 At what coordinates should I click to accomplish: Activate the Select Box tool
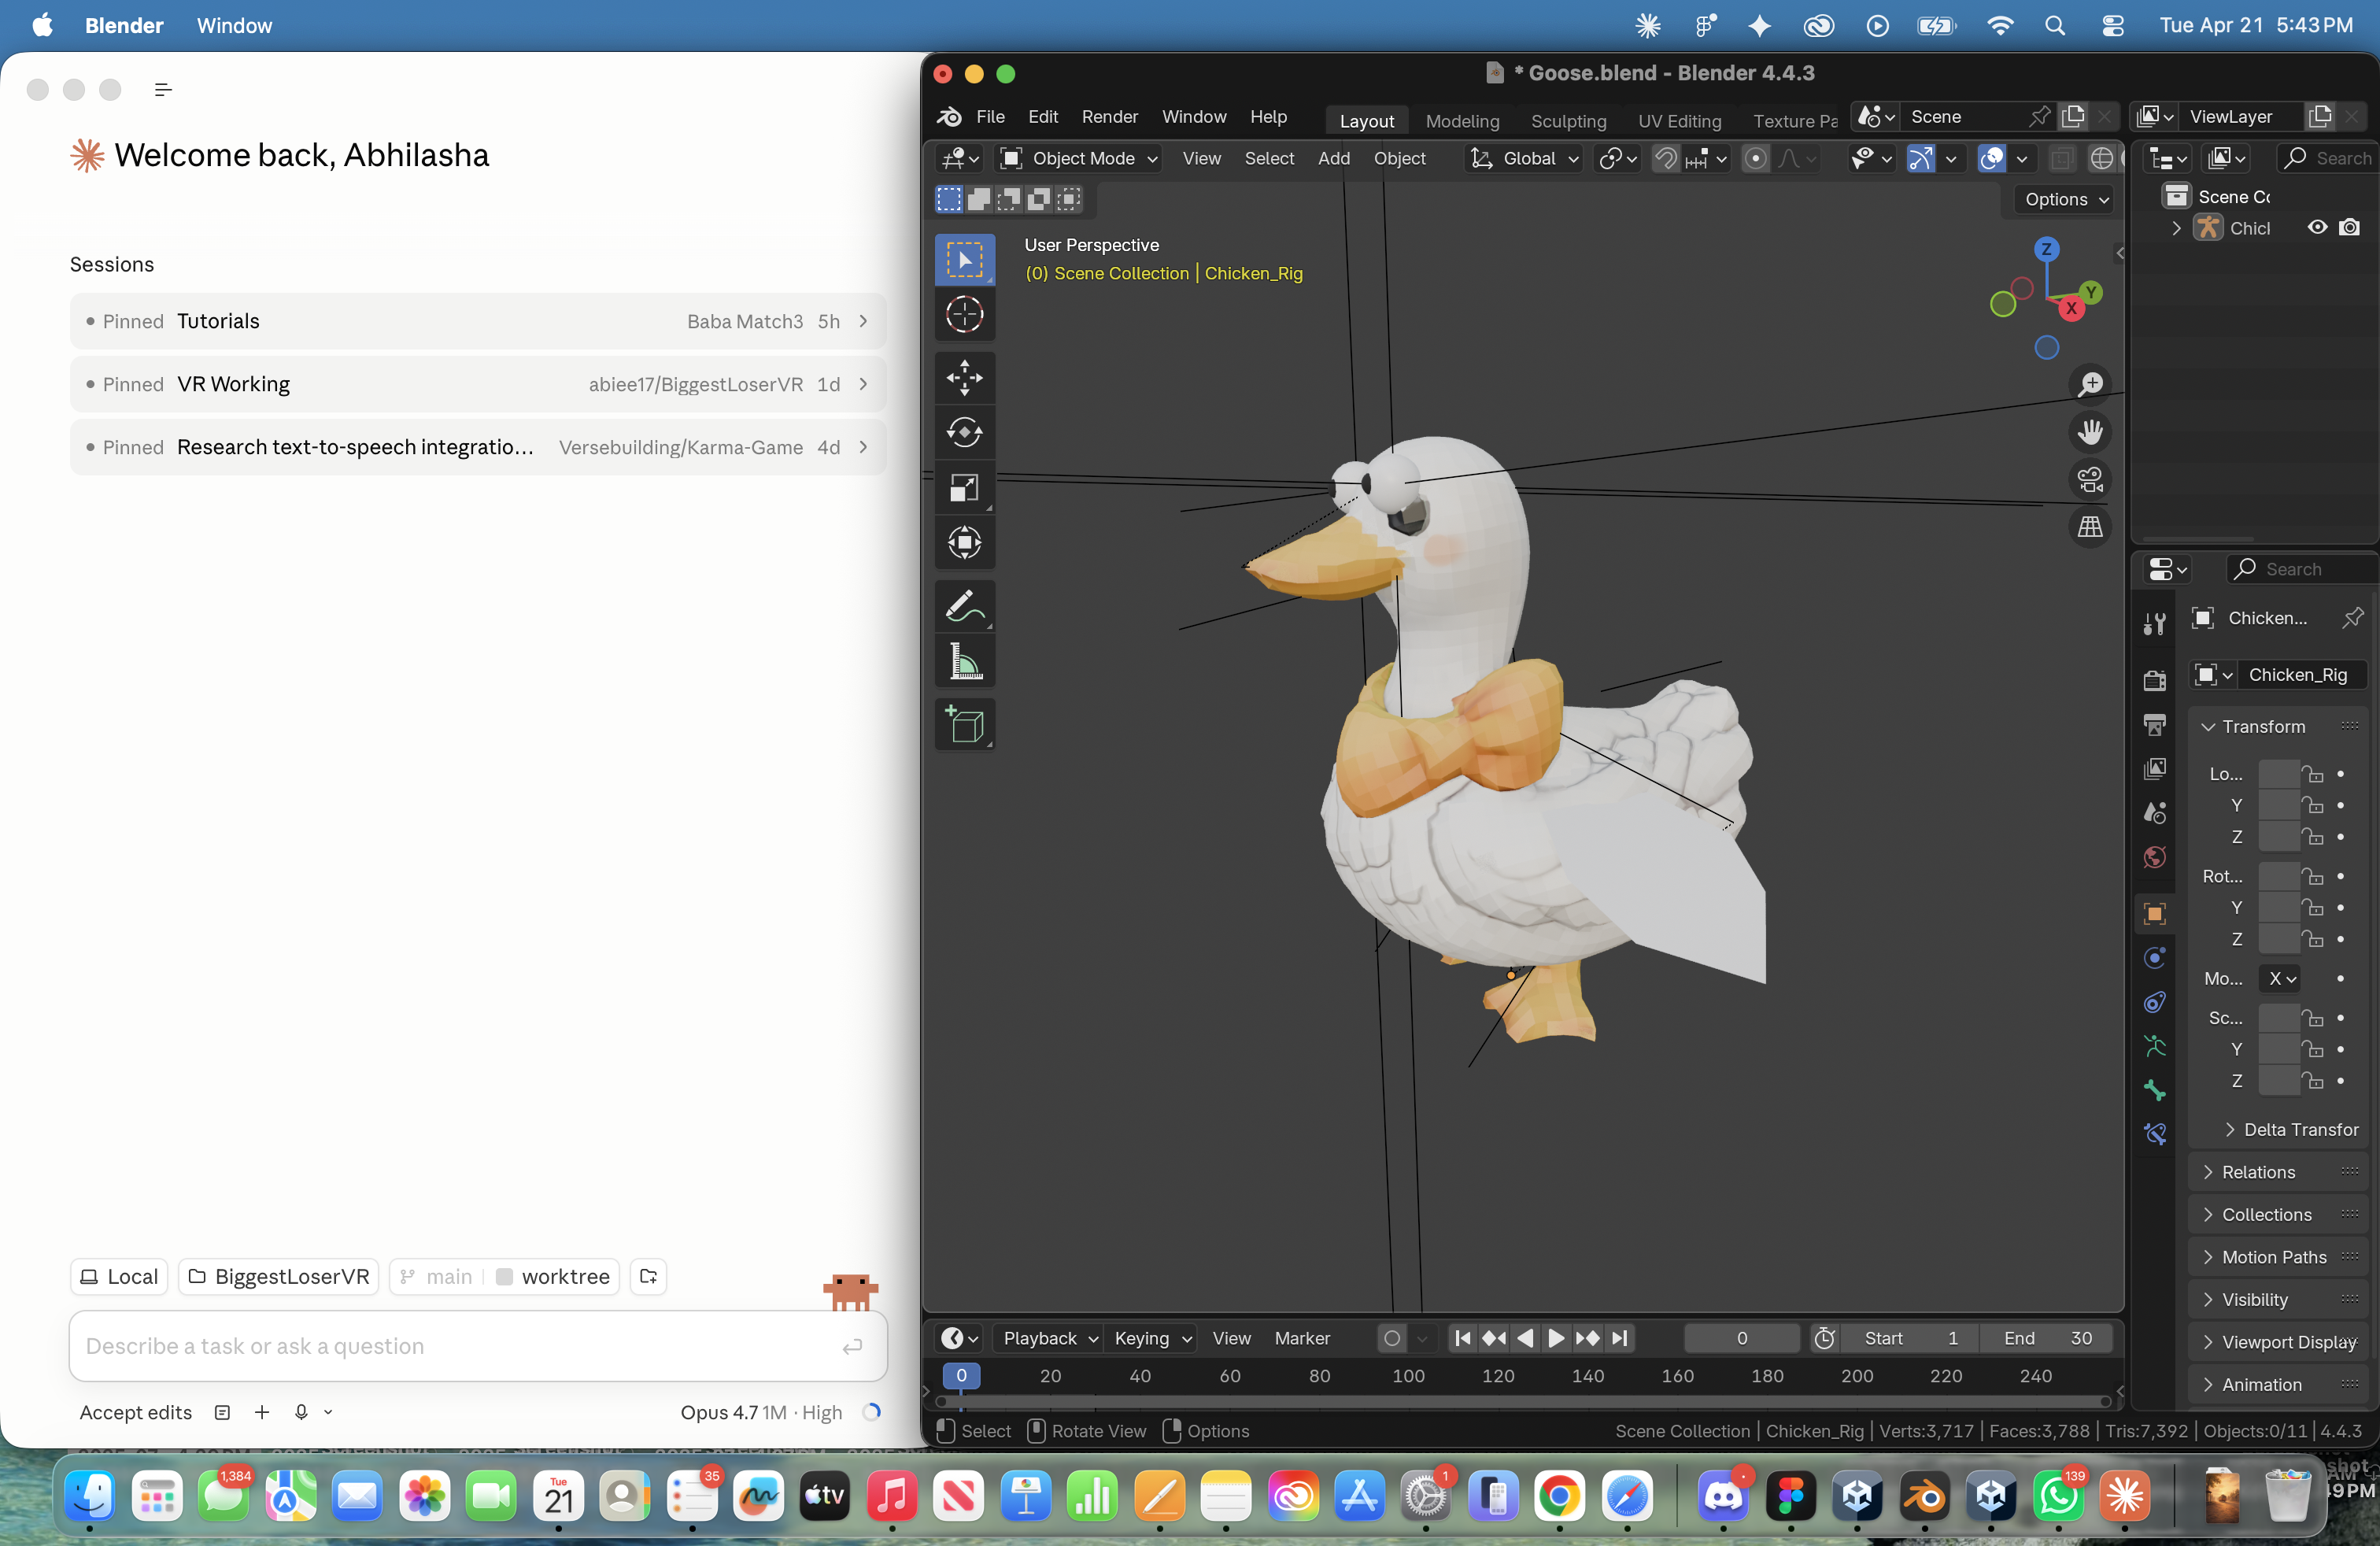(x=964, y=261)
